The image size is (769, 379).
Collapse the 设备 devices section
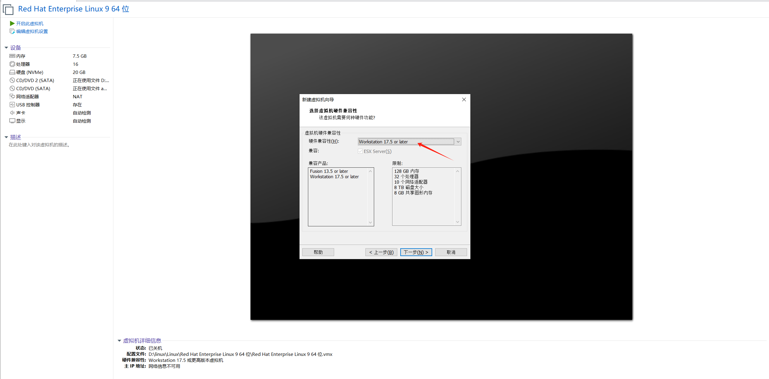(x=6, y=48)
